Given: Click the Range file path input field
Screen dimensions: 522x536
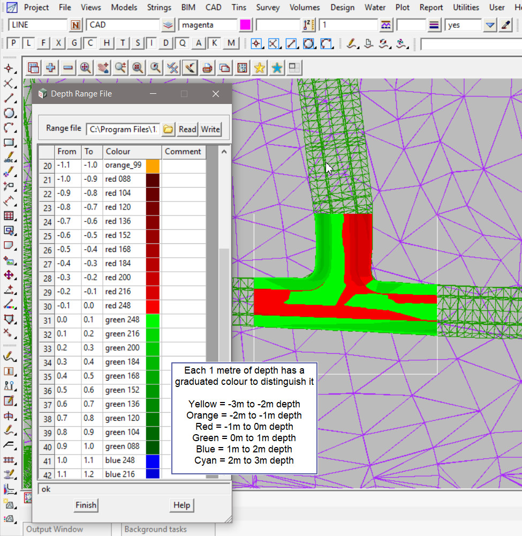Looking at the screenshot, I should 123,129.
